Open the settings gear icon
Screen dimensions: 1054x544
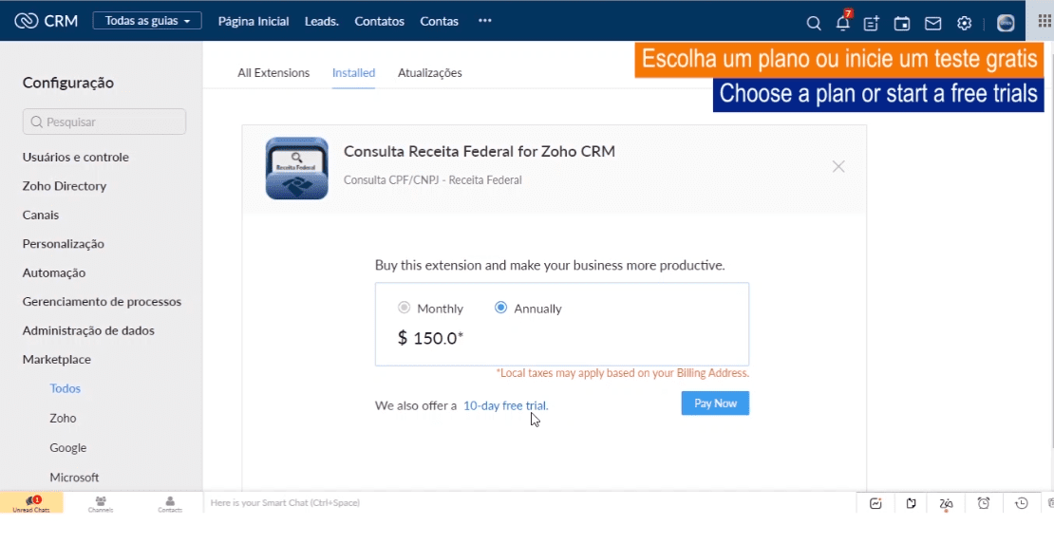click(965, 23)
